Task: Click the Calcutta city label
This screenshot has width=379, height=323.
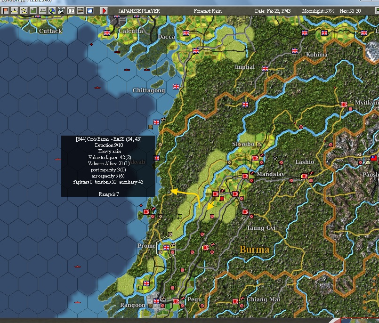Action: [131, 31]
